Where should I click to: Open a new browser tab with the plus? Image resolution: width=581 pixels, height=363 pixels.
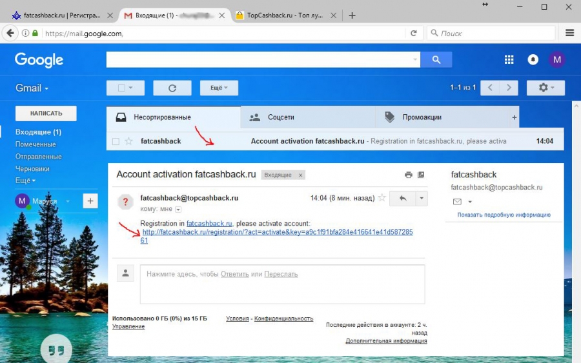pyautogui.click(x=352, y=15)
